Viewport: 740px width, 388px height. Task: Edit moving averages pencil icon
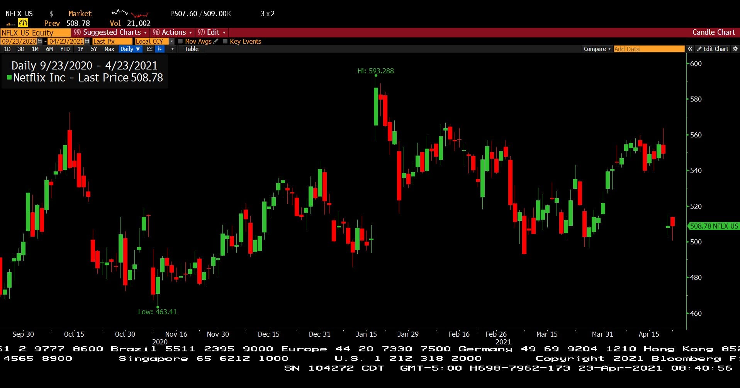216,41
